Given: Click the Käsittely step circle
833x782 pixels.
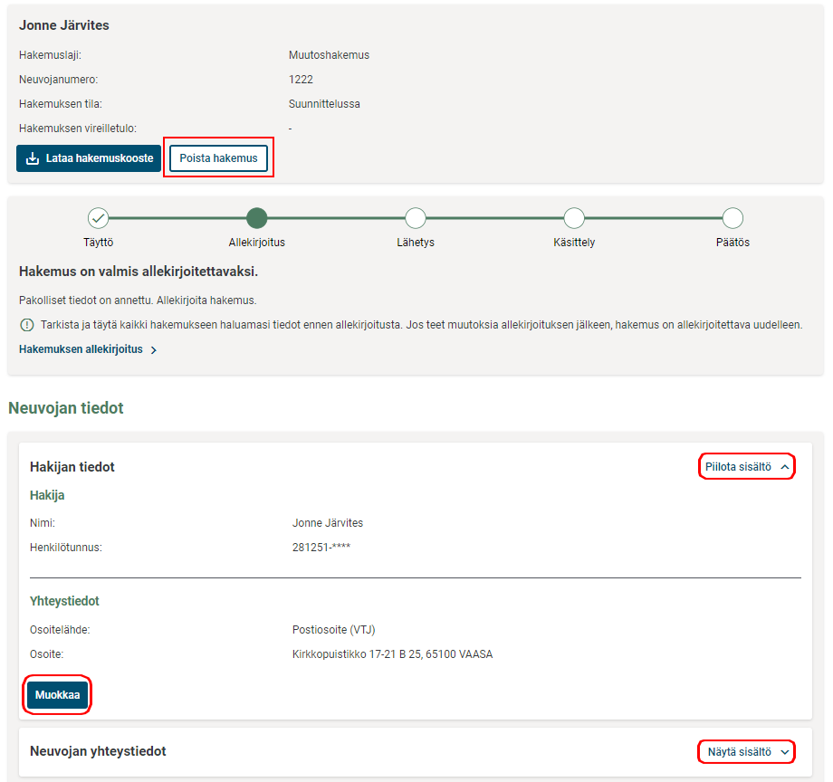Looking at the screenshot, I should coord(574,218).
